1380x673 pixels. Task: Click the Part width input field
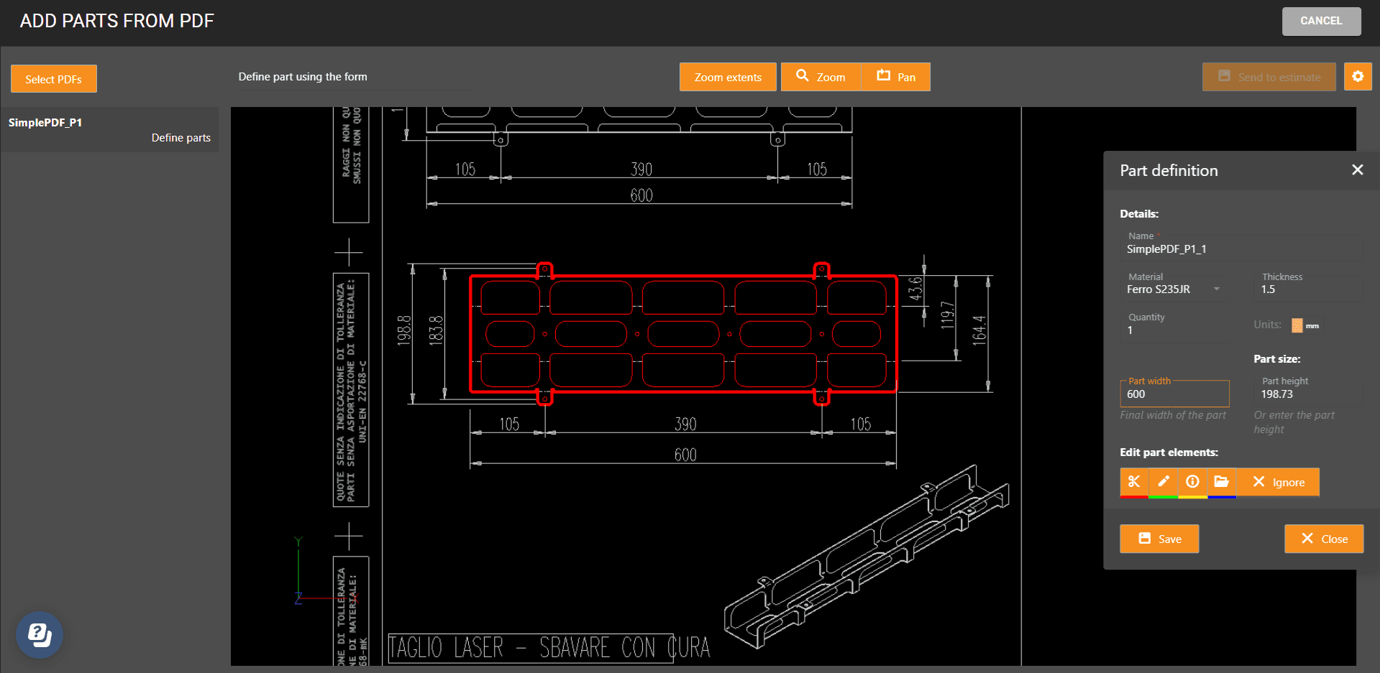pyautogui.click(x=1174, y=394)
